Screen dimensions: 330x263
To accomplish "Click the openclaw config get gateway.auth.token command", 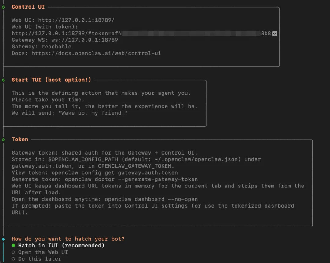I will click(115, 173).
